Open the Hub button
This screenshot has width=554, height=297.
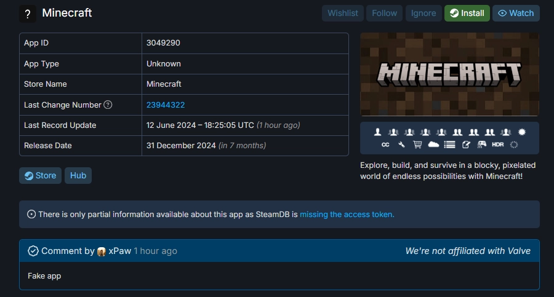click(x=78, y=175)
